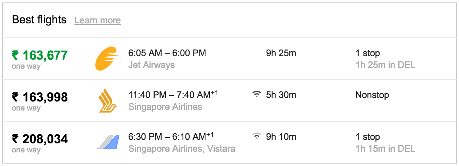Viewport: 459px width, 166px height.
Task: Select the ₹ 208,034 fare
Action: click(40, 139)
